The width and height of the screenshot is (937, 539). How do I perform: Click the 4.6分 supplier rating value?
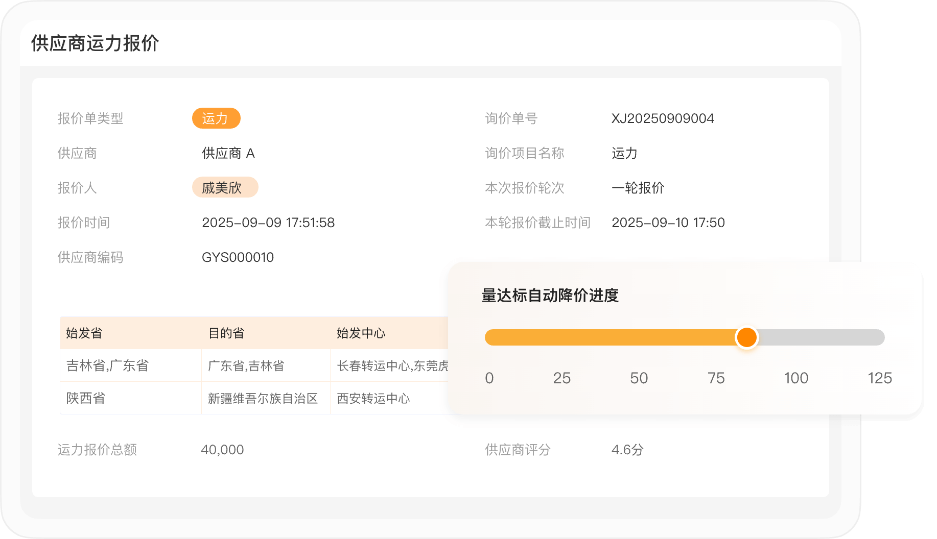[x=627, y=450]
